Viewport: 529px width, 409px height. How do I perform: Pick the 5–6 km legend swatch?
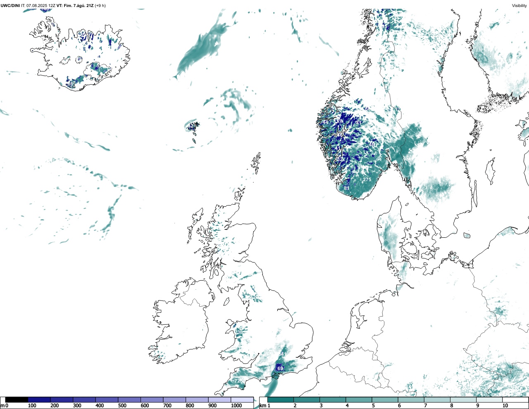pyautogui.click(x=385, y=400)
